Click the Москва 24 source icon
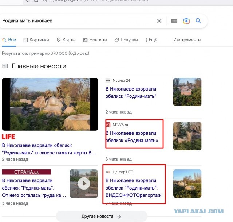Screen dimensions: 233x222 (x=108, y=80)
